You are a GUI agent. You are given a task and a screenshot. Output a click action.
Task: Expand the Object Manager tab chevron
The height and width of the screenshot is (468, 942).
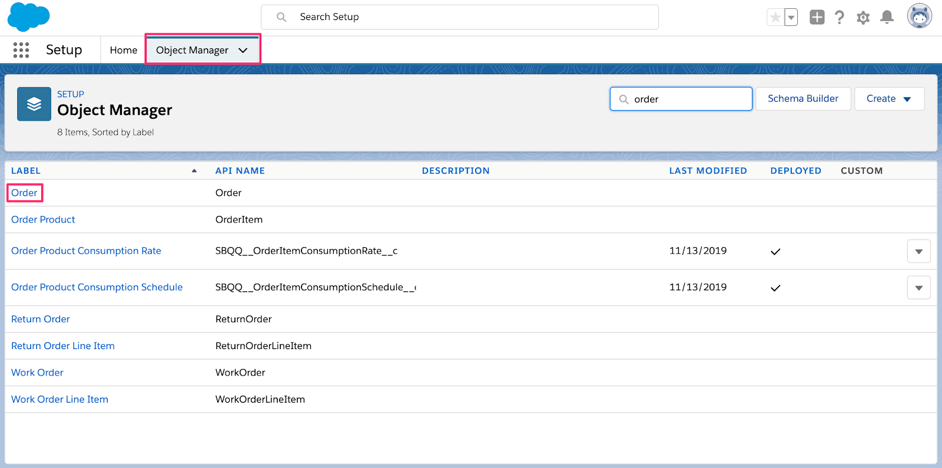243,50
